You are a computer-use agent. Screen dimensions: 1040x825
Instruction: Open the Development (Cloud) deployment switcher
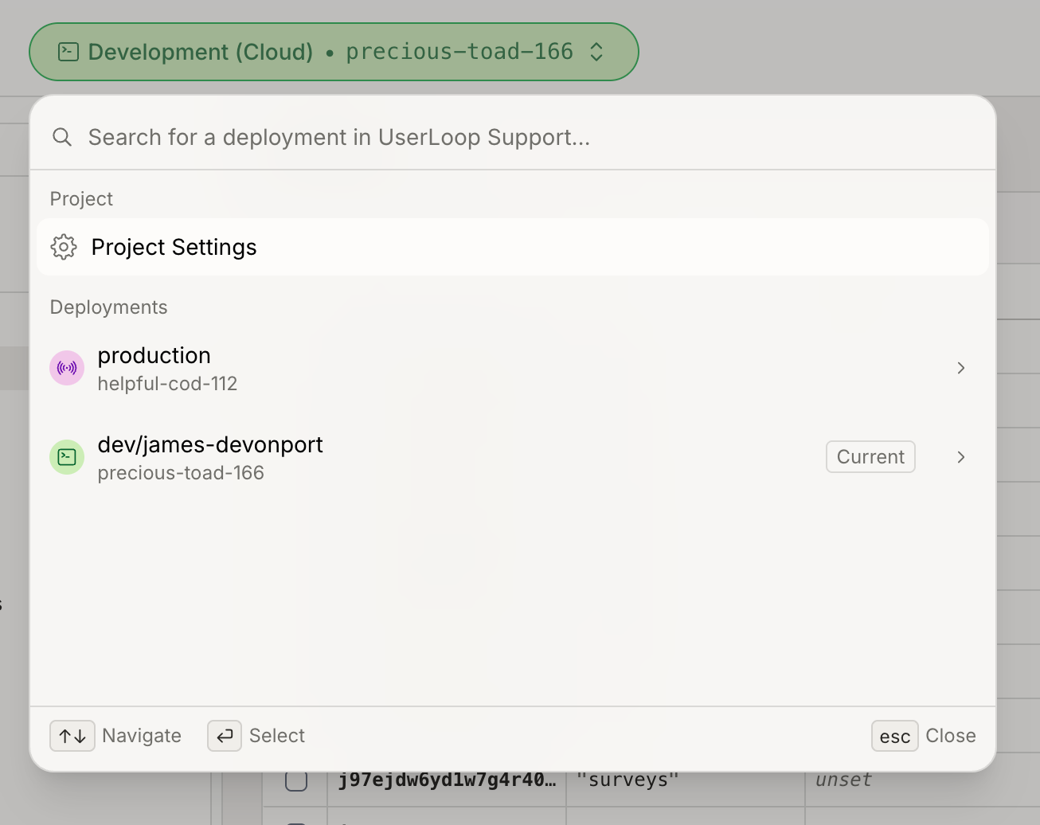click(334, 52)
